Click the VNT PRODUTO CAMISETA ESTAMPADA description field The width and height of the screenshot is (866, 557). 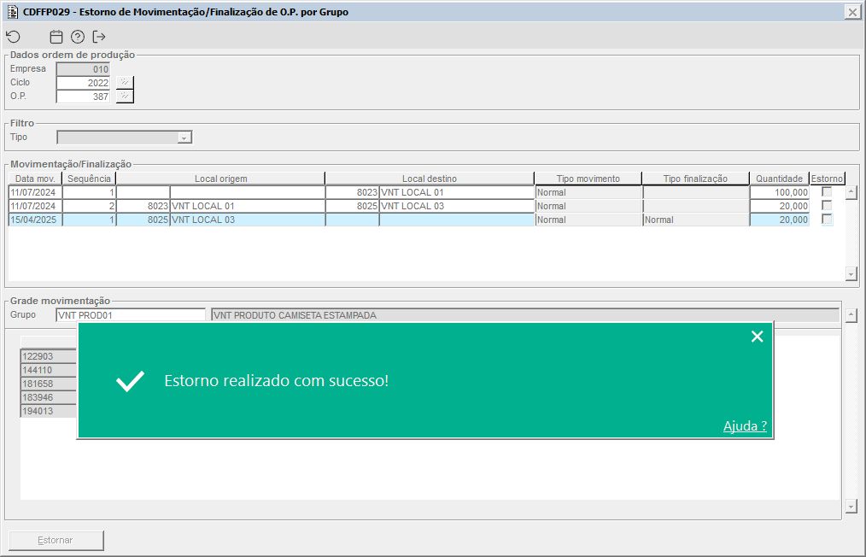(x=525, y=315)
